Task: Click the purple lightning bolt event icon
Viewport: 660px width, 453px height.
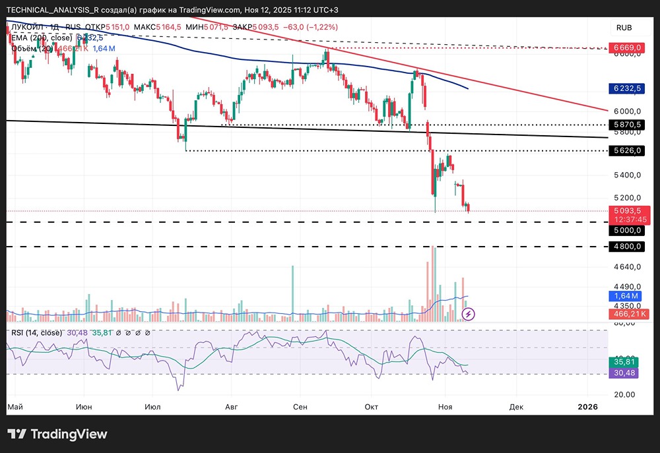Action: point(469,314)
